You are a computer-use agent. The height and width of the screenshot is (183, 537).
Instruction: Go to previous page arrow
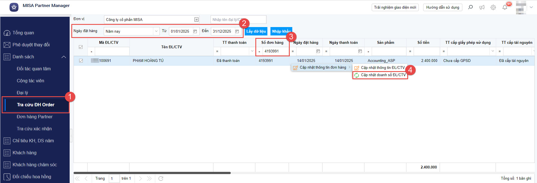pyautogui.click(x=86, y=179)
